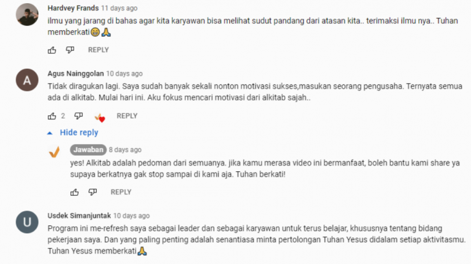Click the blue arrow beside Hide reply

point(50,133)
